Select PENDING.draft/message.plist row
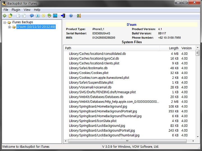 pyautogui.click(x=129, y=92)
